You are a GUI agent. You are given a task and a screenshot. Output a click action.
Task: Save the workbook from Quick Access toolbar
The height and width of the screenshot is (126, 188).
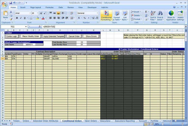pos(11,3)
